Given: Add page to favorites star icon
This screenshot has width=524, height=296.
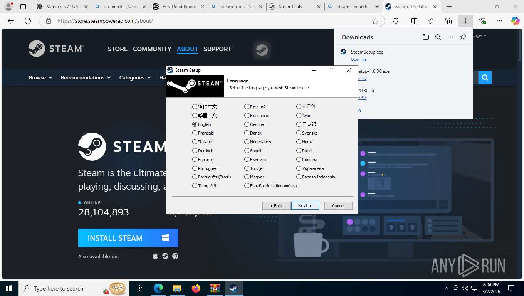Looking at the screenshot, I should (x=375, y=21).
